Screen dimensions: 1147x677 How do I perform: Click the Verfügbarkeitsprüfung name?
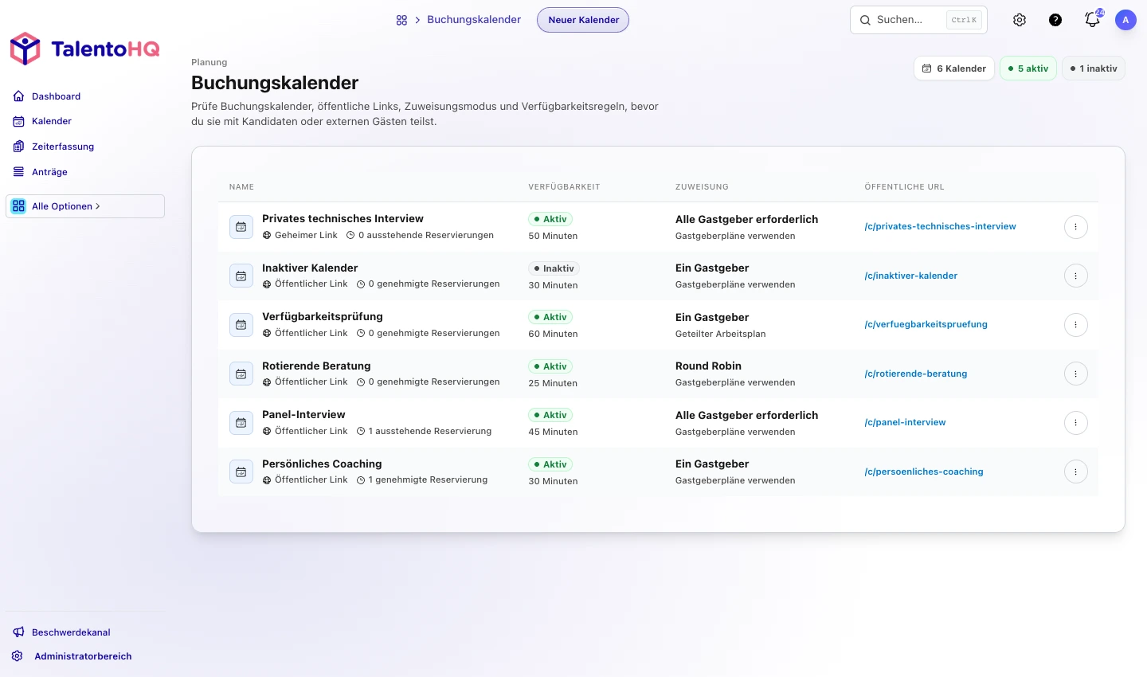tap(322, 317)
